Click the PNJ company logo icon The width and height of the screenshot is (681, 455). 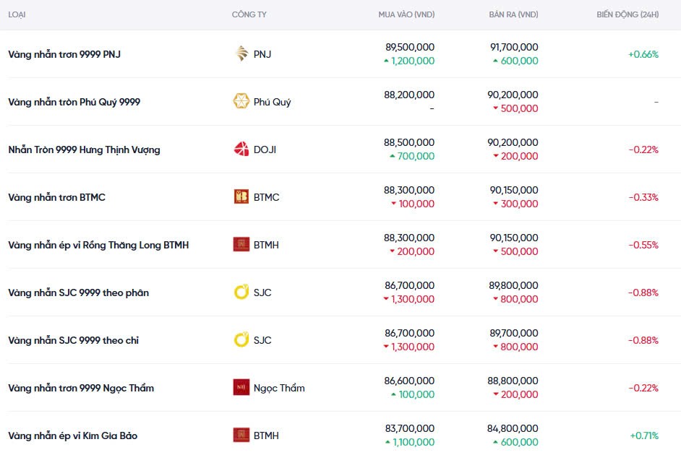pyautogui.click(x=241, y=54)
